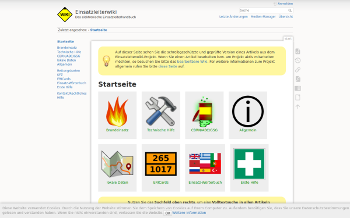Open the lokale Daten map icon
This screenshot has width=350, height=218.
pos(117,164)
